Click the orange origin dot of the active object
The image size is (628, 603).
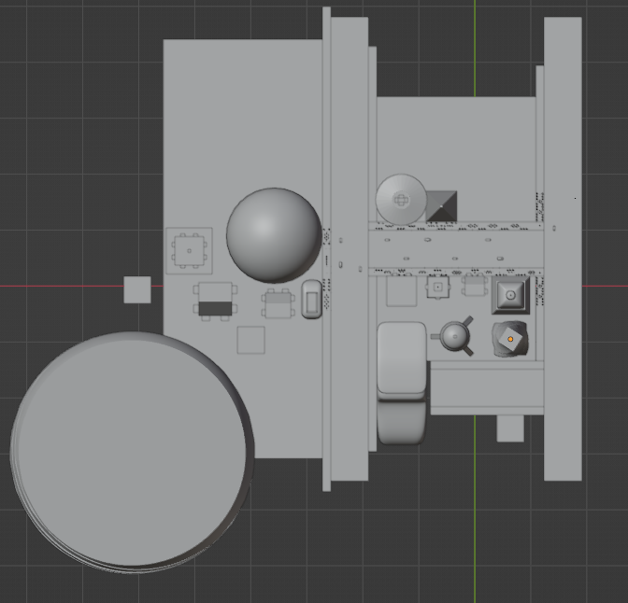pyautogui.click(x=510, y=339)
